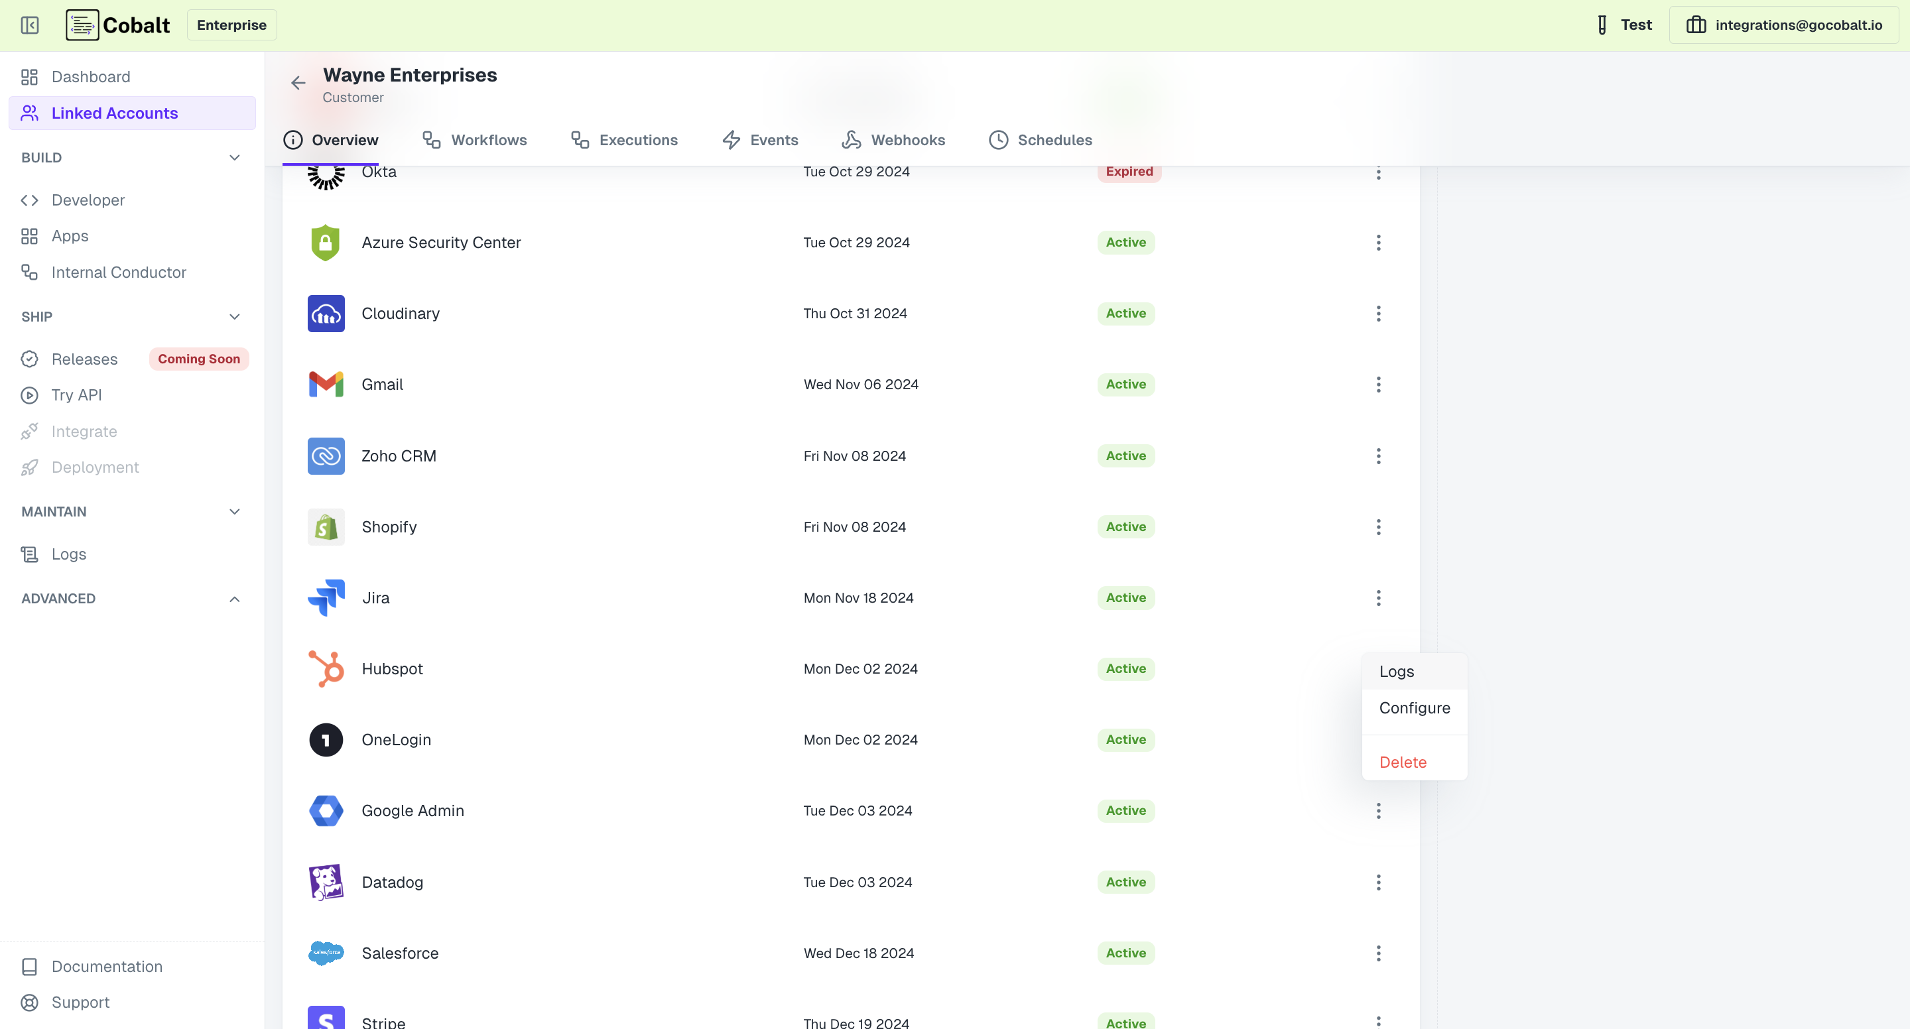The height and width of the screenshot is (1029, 1910).
Task: Expand the SHIP section
Action: 234,316
